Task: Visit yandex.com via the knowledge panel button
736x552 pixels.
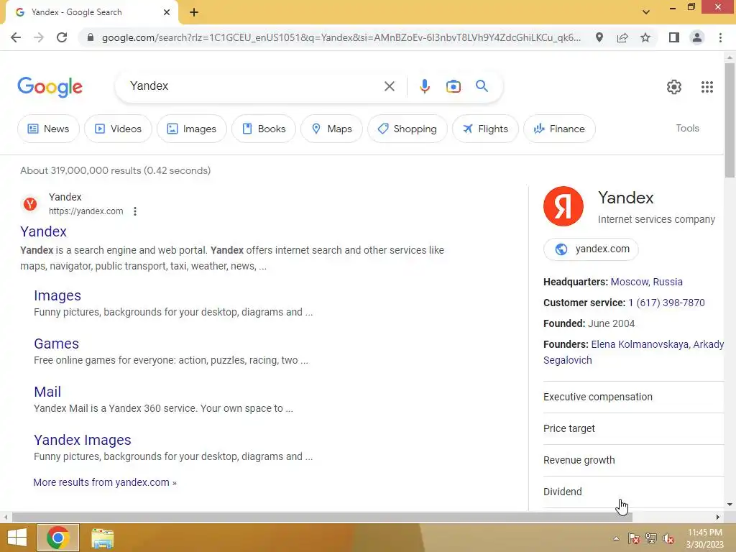Action: [591, 249]
